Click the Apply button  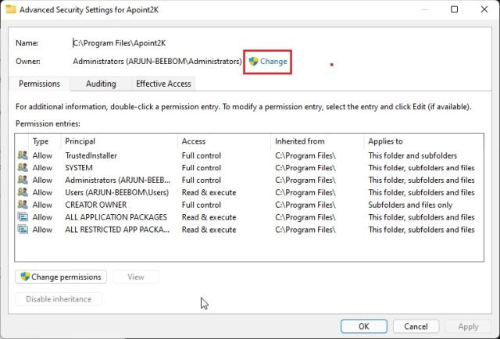468,327
